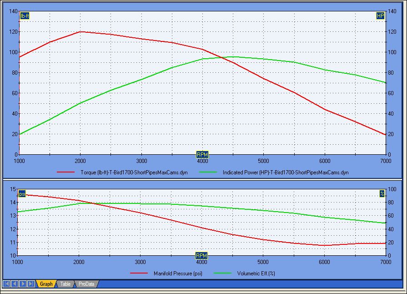Image resolution: width=407 pixels, height=294 pixels.
Task: Click the percent axis unit label
Action: (382, 193)
